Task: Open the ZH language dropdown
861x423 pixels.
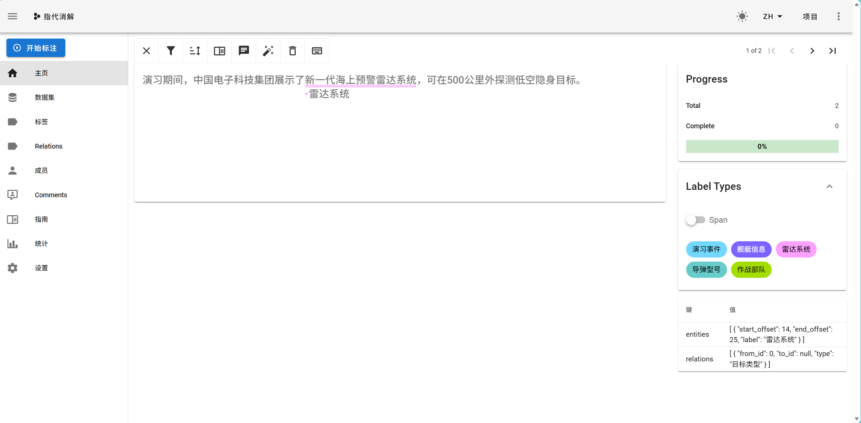Action: [772, 16]
